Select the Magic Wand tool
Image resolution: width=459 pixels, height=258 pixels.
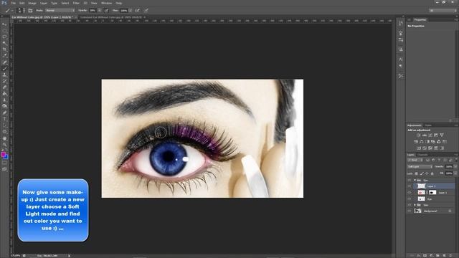4,43
